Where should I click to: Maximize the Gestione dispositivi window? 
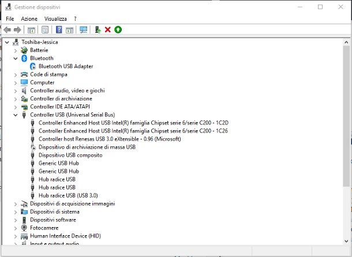click(320, 7)
